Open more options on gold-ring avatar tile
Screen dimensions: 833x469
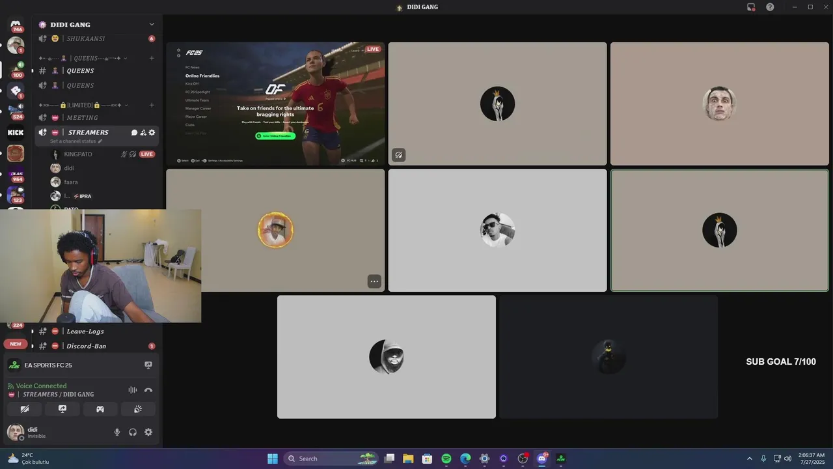(374, 281)
